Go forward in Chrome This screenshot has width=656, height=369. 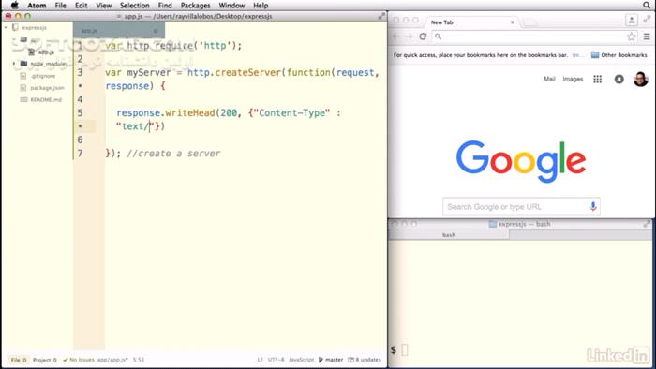(x=409, y=37)
